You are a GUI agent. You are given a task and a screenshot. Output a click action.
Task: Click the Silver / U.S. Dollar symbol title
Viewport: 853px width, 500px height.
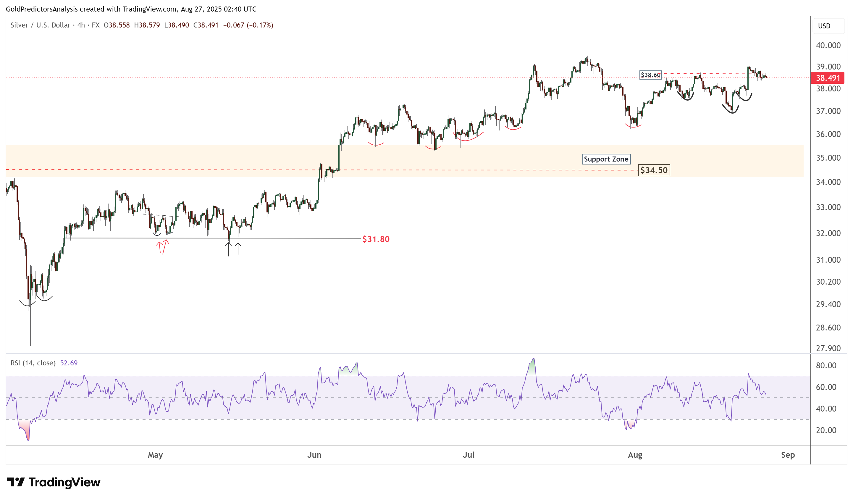40,25
